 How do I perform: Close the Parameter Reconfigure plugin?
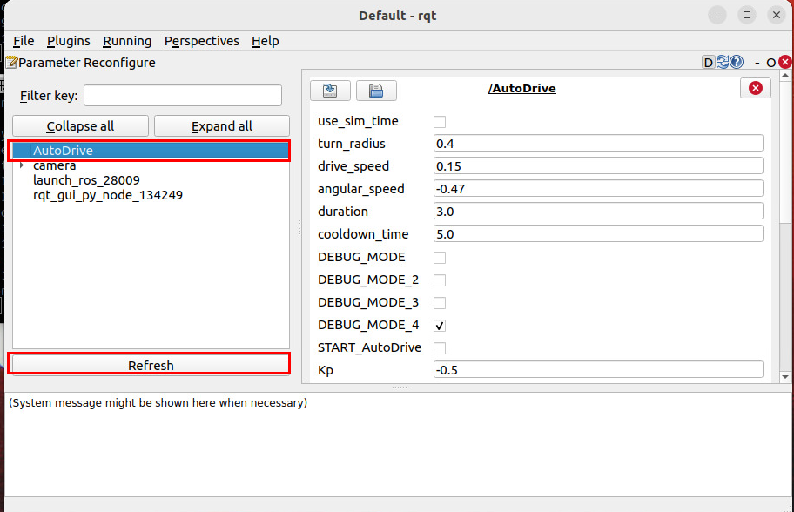(x=785, y=62)
